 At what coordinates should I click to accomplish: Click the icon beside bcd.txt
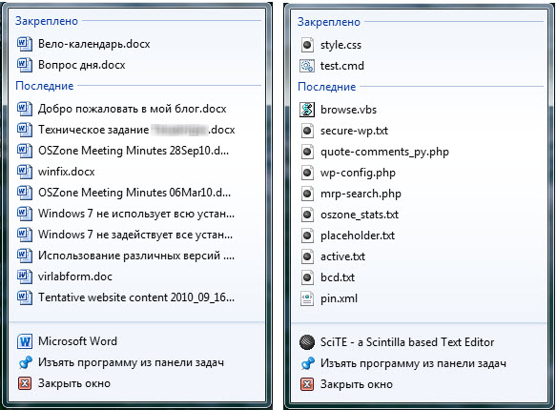pos(307,277)
